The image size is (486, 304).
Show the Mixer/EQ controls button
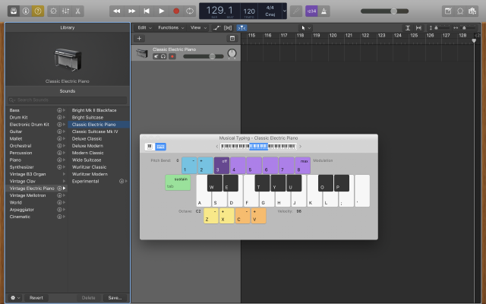click(x=66, y=11)
